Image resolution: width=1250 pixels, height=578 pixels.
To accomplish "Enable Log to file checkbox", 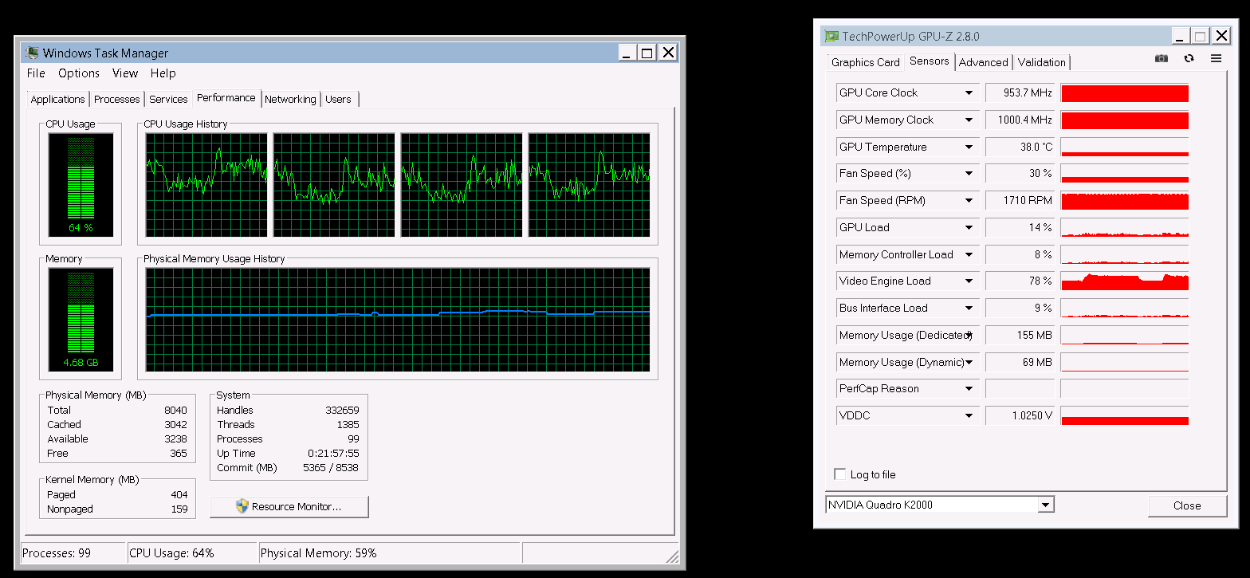I will (839, 474).
